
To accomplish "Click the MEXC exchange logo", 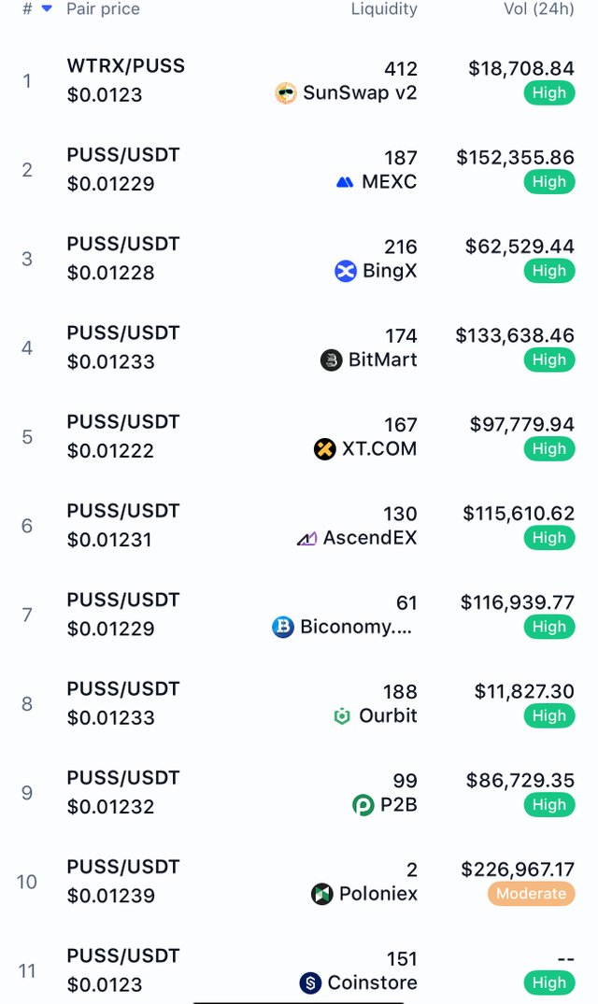I will click(x=345, y=182).
